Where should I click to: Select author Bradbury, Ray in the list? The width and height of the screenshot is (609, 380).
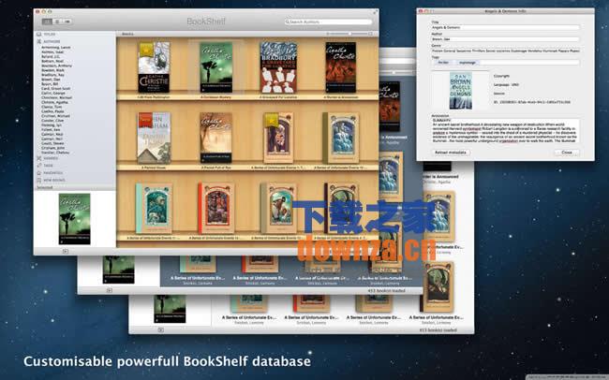(53, 75)
